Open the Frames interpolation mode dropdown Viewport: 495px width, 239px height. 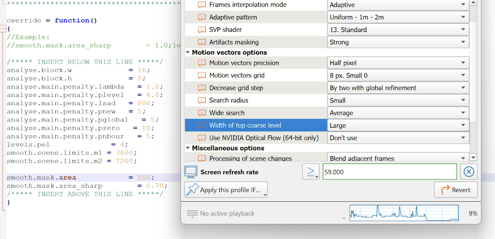[398, 5]
